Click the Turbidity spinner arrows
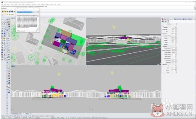This screenshot has height=119, width=196. point(176,38)
